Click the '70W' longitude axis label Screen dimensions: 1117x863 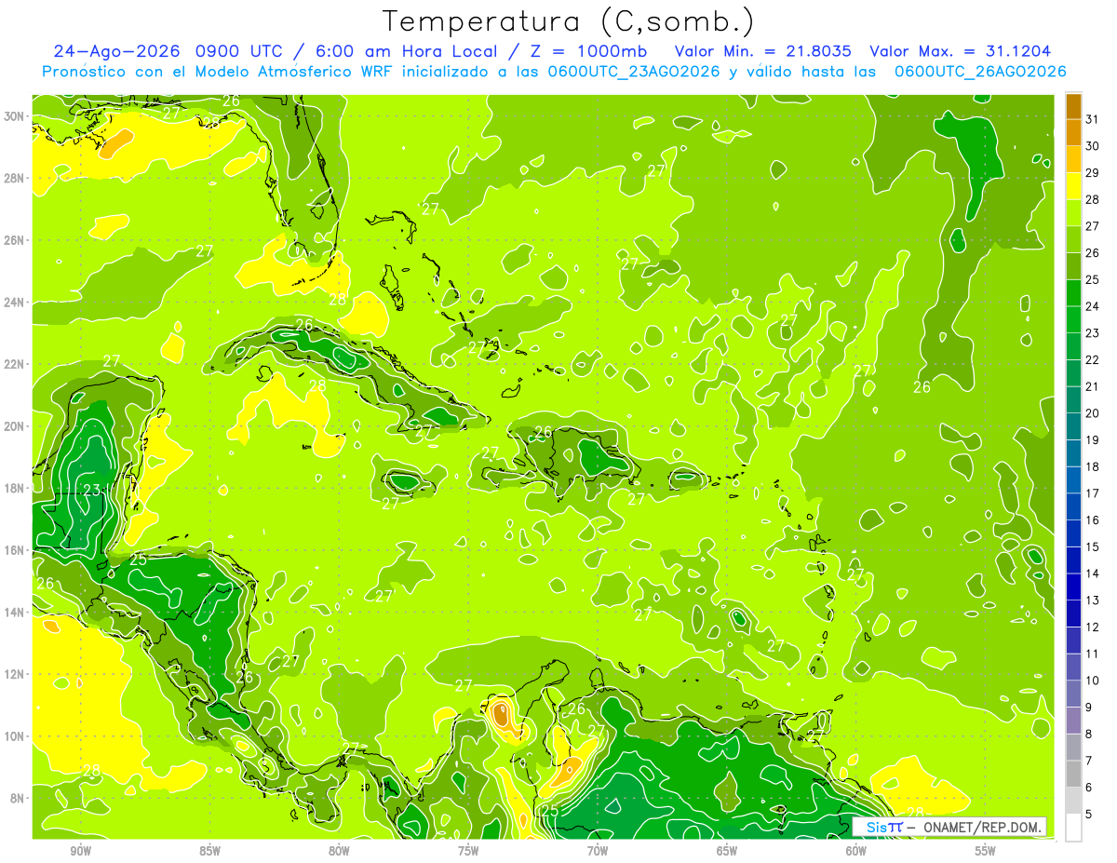[x=598, y=851]
